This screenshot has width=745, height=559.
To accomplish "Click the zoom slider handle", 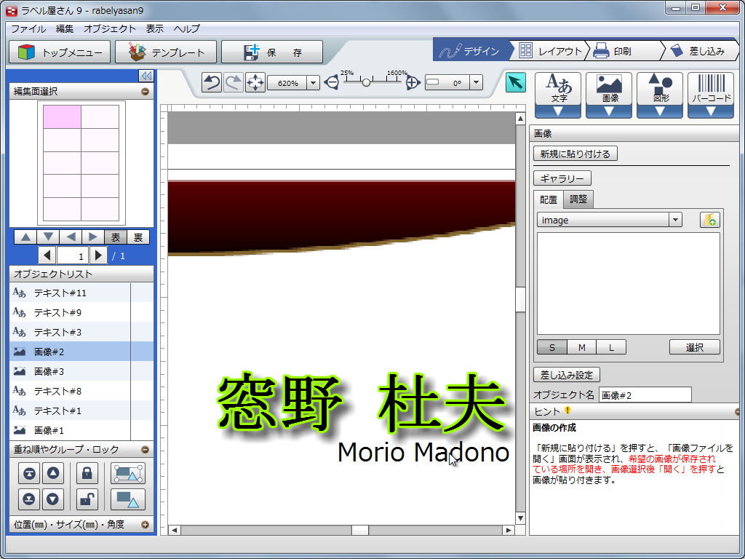I will (x=366, y=82).
